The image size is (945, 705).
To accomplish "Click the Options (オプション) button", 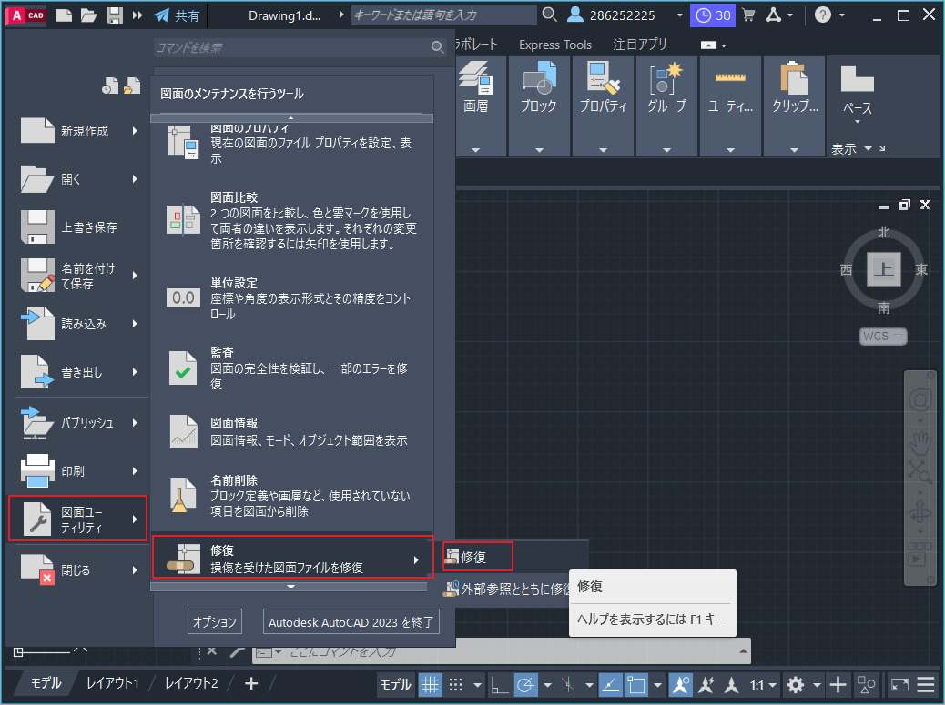I will (215, 622).
